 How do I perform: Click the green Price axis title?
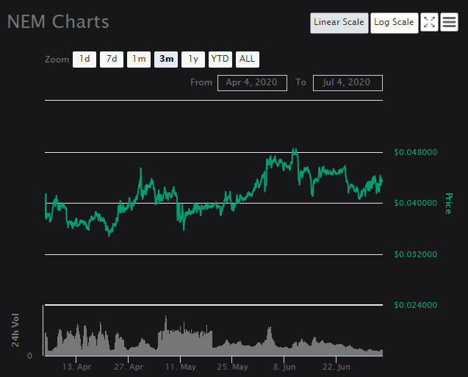click(x=449, y=204)
